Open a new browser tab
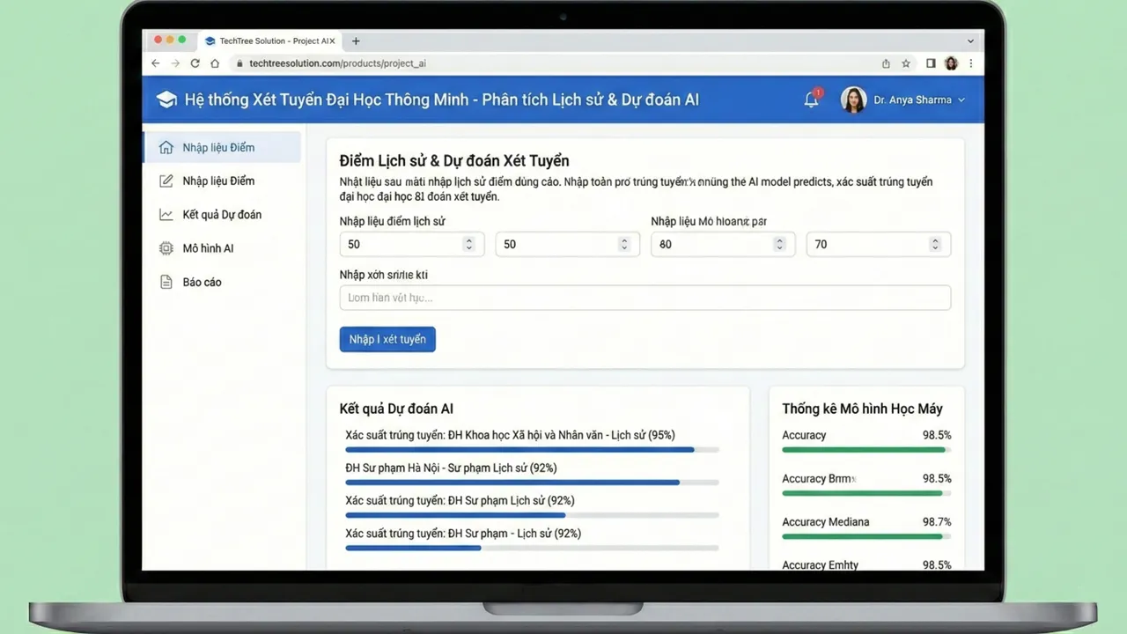The image size is (1127, 634). pos(356,41)
